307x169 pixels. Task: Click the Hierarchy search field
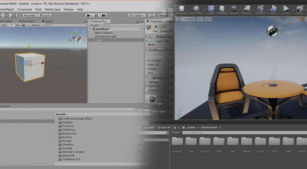(122, 25)
